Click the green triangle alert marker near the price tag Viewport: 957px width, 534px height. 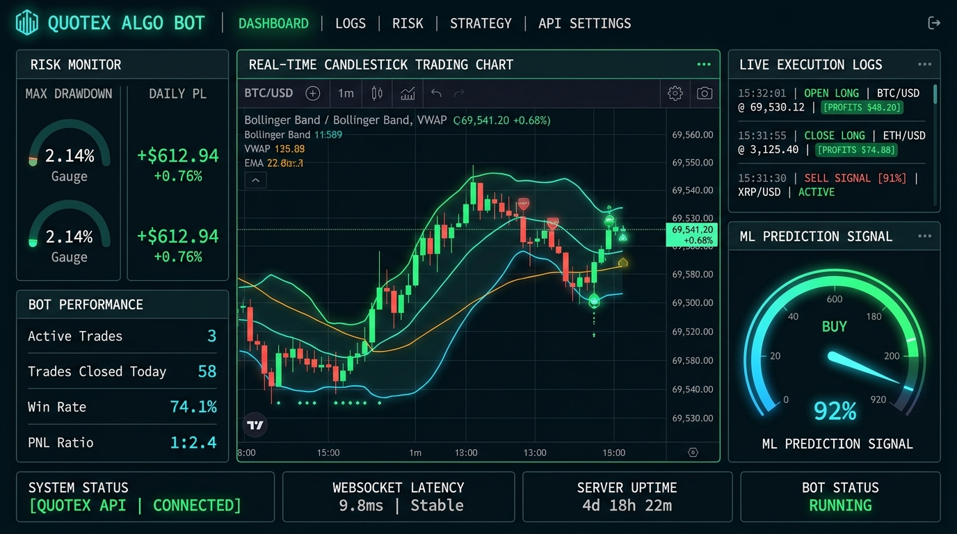click(623, 237)
